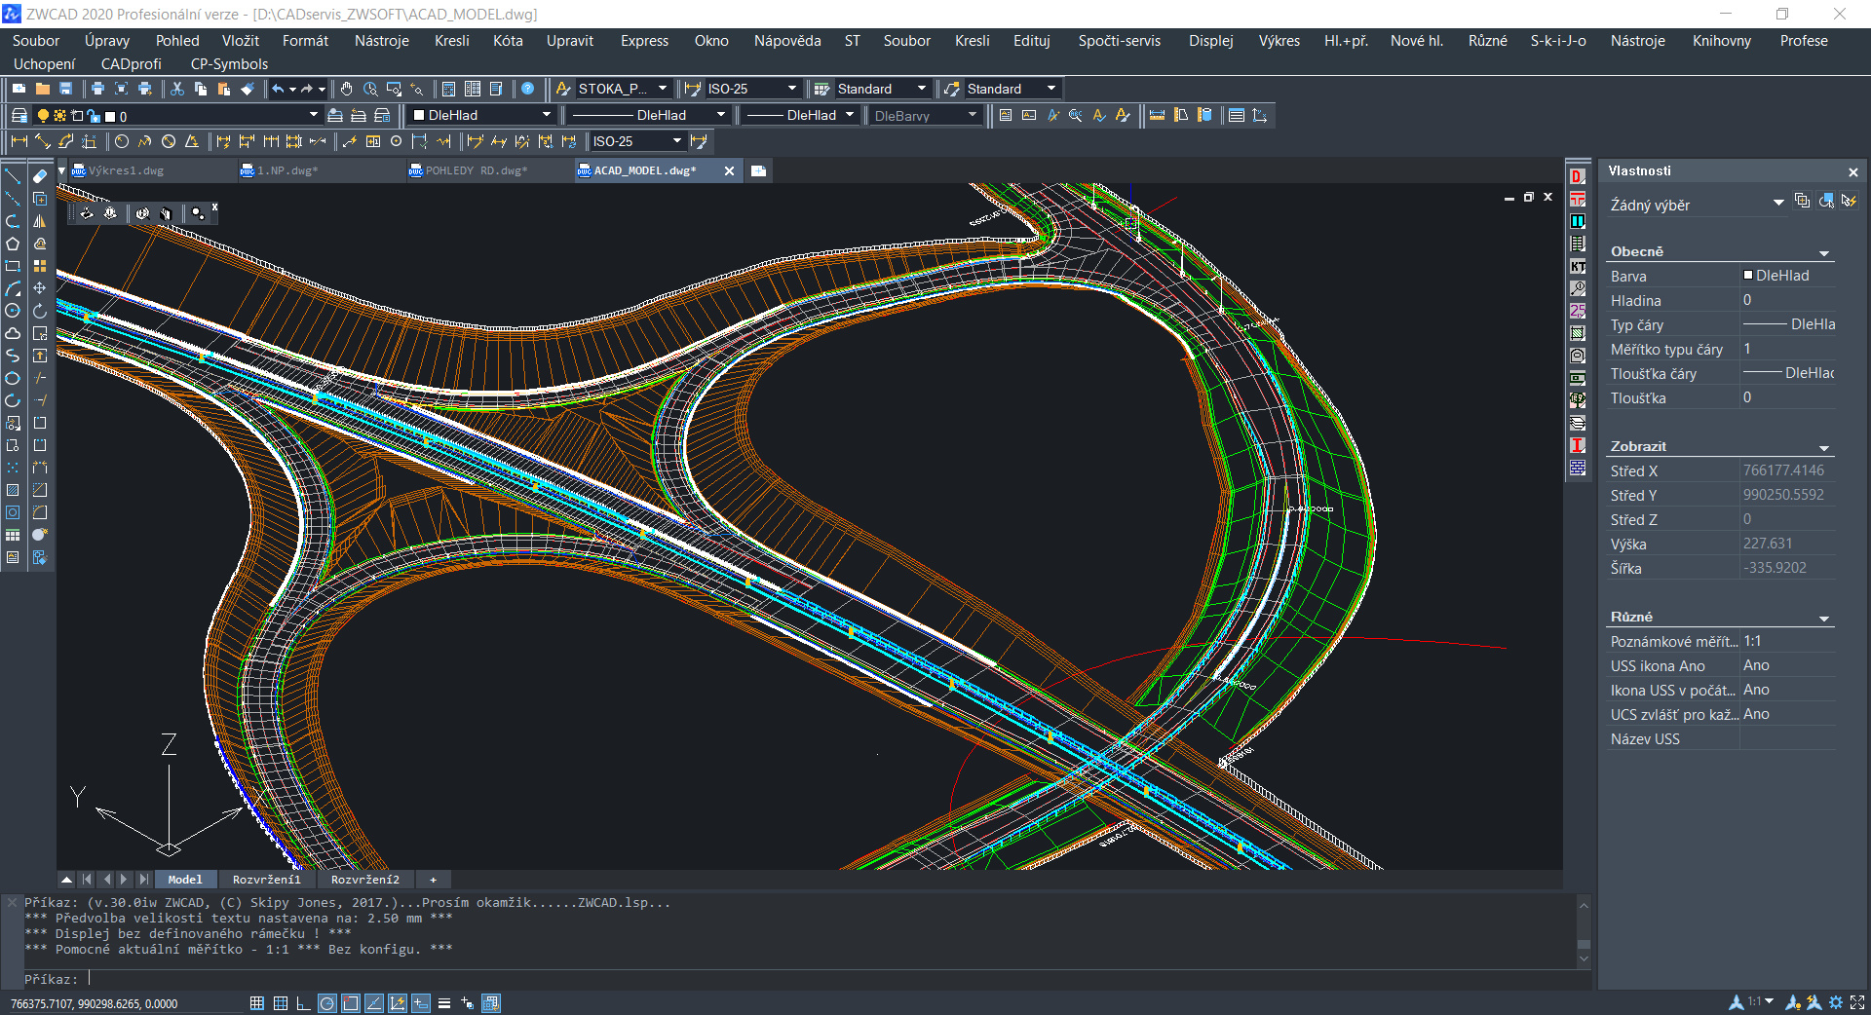Expand the Žádný výběr selection dropdown
This screenshot has width=1871, height=1015.
tap(1777, 203)
